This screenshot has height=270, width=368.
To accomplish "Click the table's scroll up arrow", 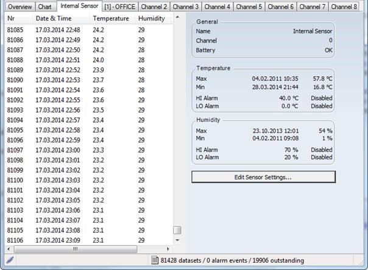I will [177, 17].
